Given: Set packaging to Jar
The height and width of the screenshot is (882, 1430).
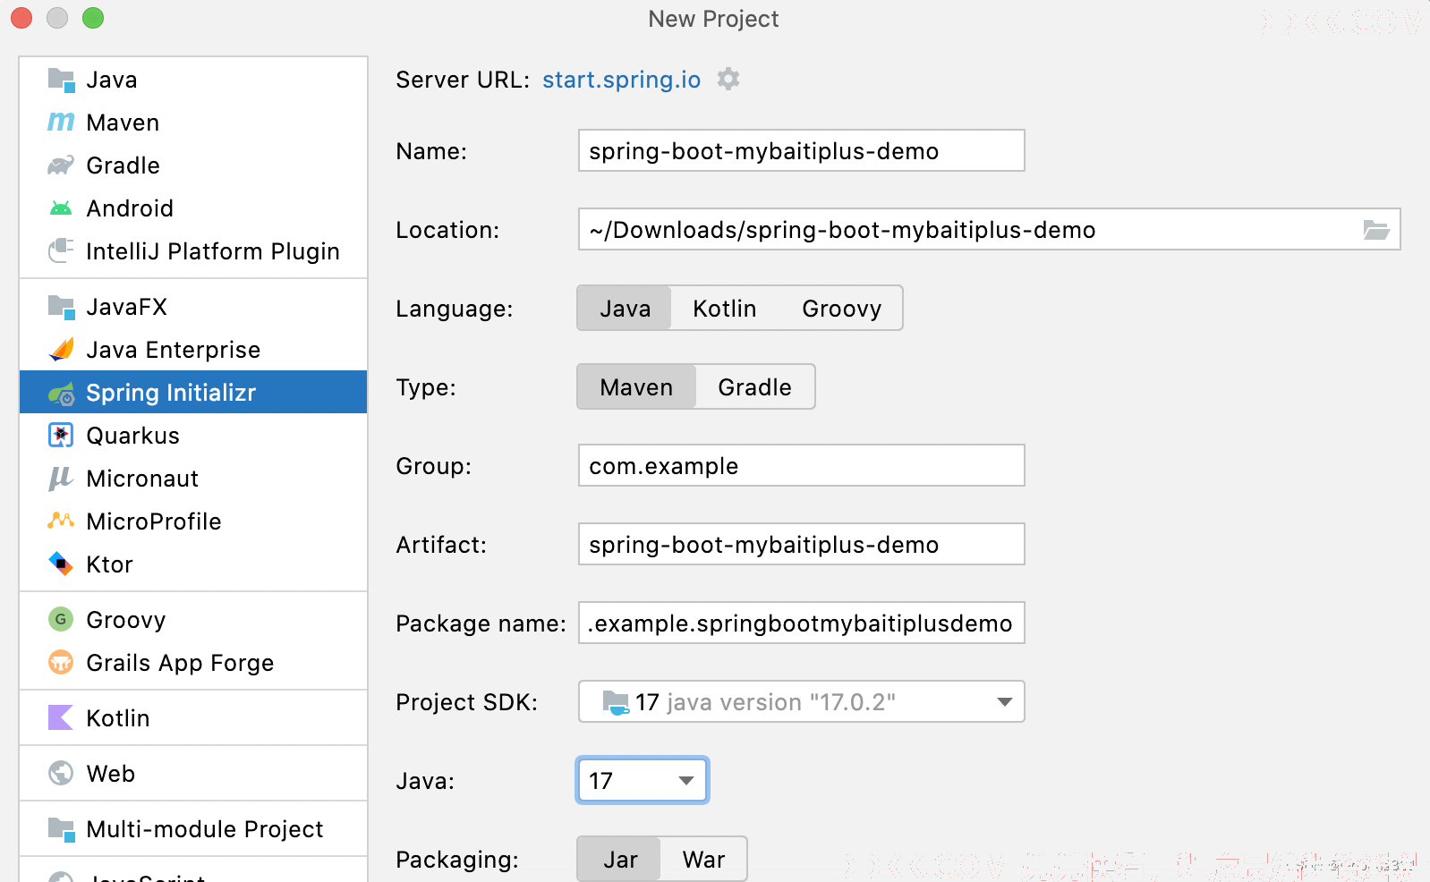Looking at the screenshot, I should point(620,860).
